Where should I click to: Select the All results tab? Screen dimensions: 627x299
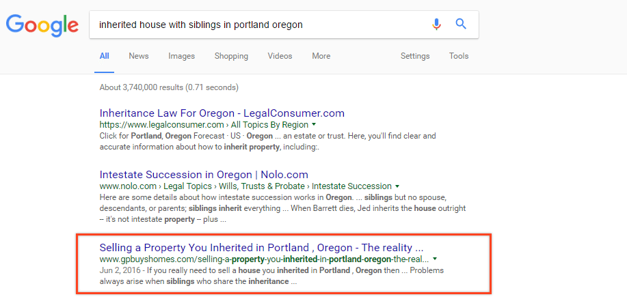point(104,56)
